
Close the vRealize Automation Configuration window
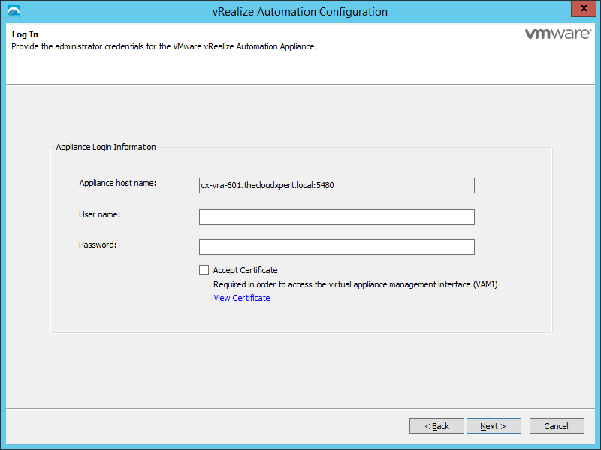pyautogui.click(x=579, y=10)
